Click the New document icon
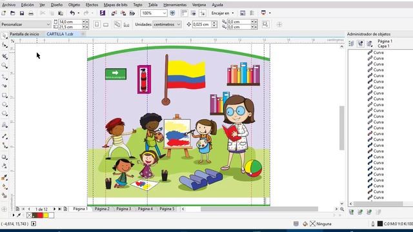This screenshot has height=232, width=413. click(x=4, y=13)
